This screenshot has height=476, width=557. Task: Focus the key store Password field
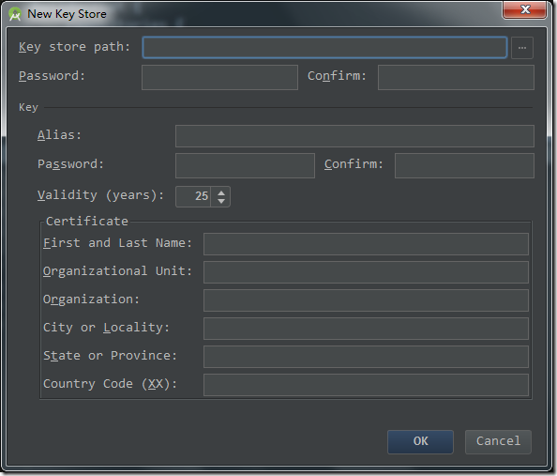coord(219,77)
